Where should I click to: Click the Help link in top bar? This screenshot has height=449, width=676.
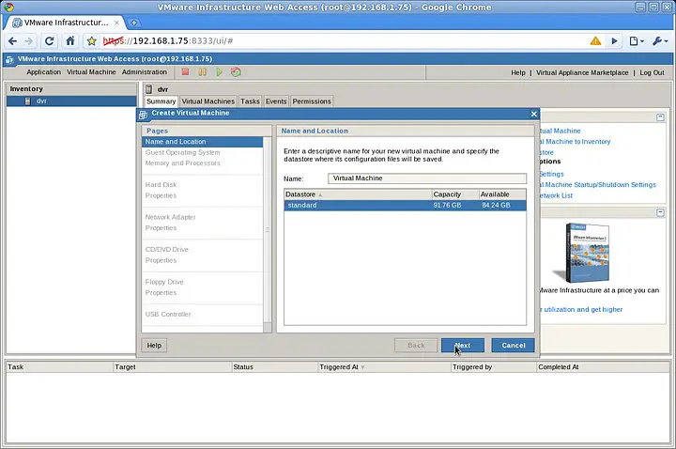click(517, 73)
